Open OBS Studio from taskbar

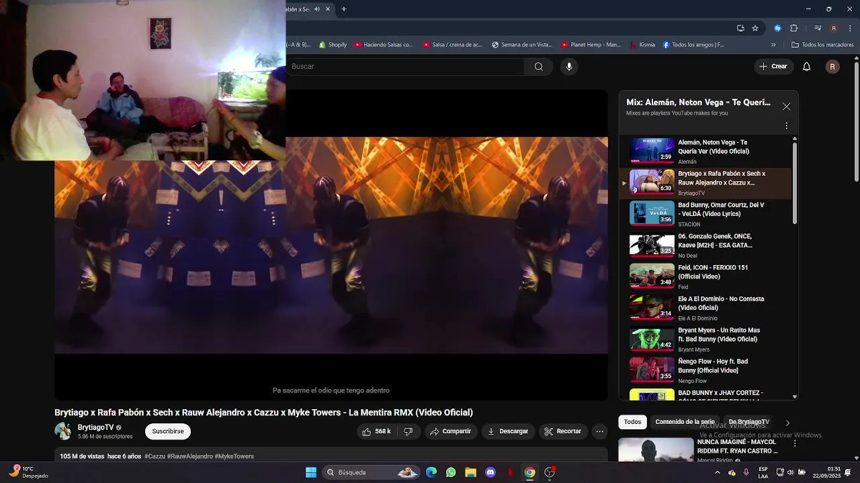click(550, 472)
